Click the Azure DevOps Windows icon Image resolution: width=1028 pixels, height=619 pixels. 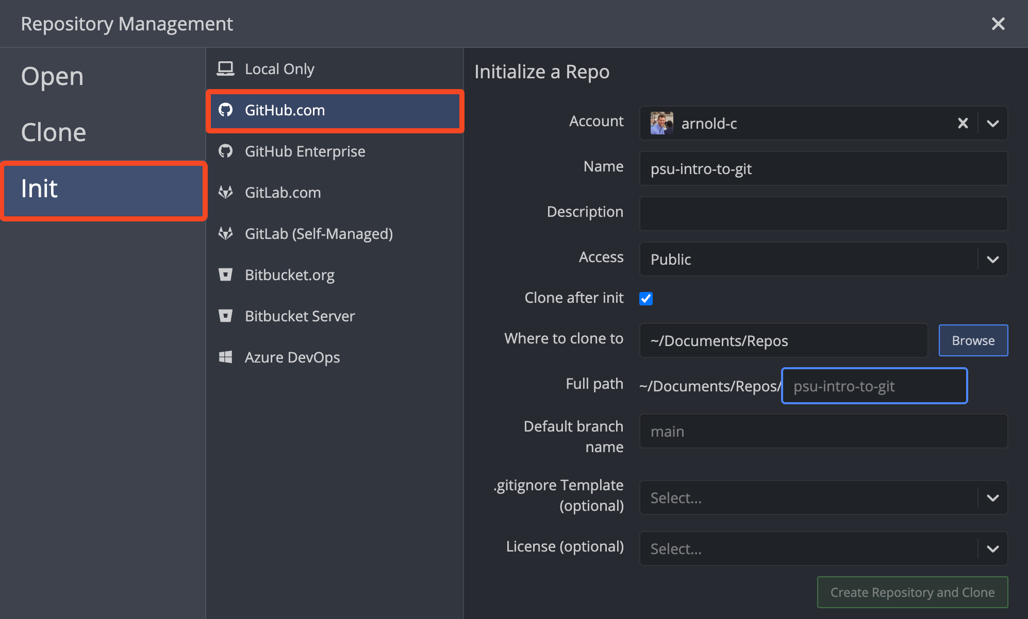pyautogui.click(x=225, y=357)
